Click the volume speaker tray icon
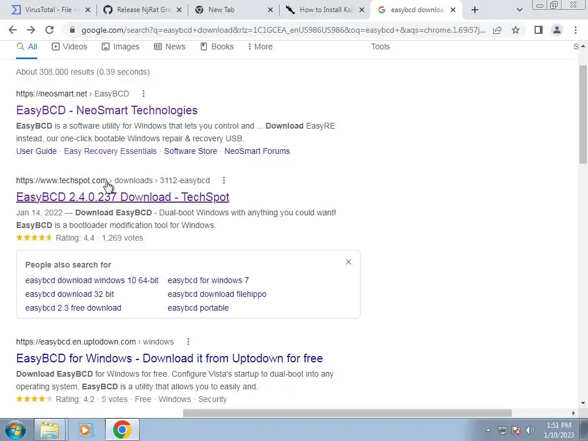588x441 pixels. coord(529,430)
